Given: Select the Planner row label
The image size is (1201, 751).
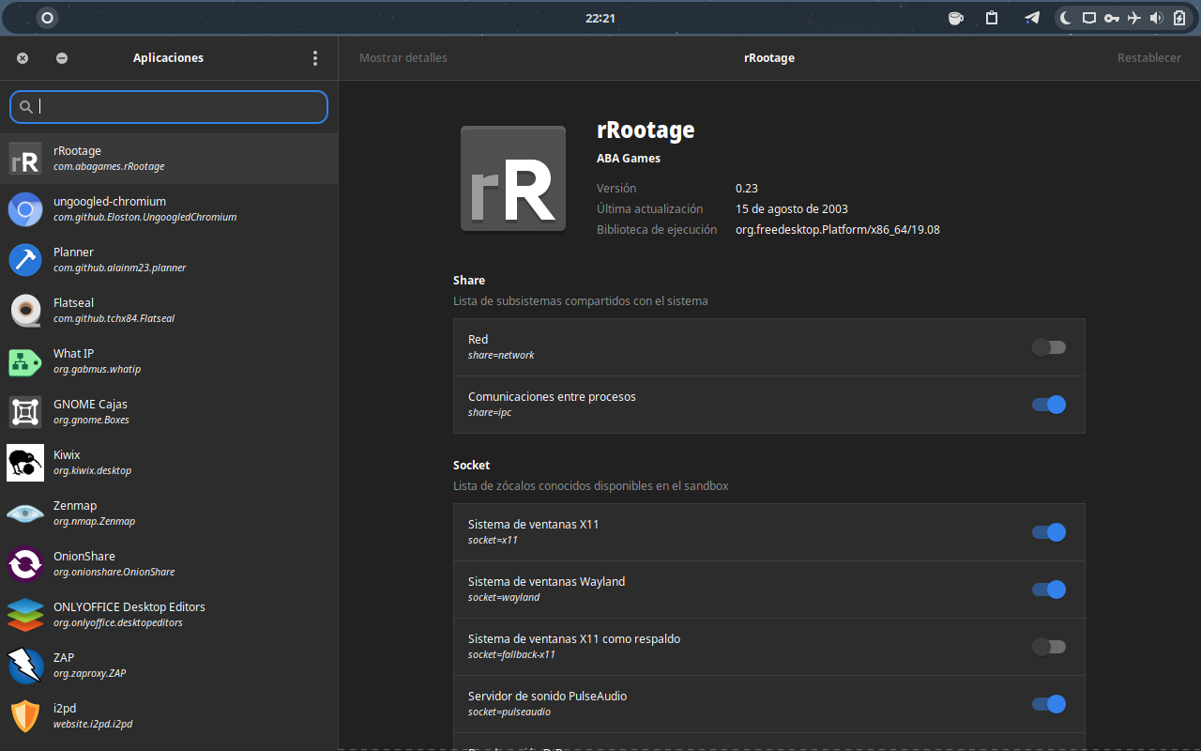Looking at the screenshot, I should tap(73, 252).
